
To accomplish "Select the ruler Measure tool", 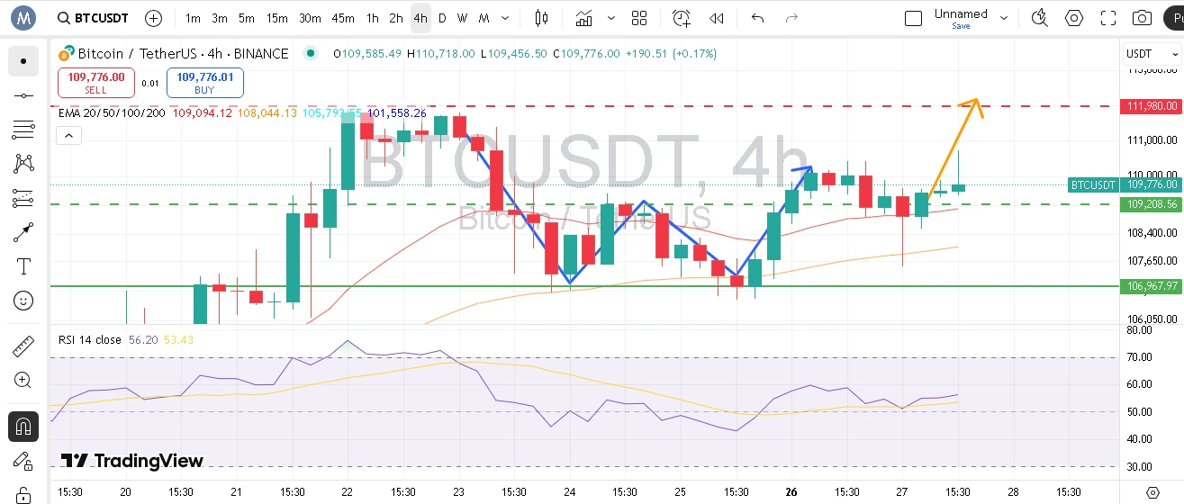I will point(23,346).
